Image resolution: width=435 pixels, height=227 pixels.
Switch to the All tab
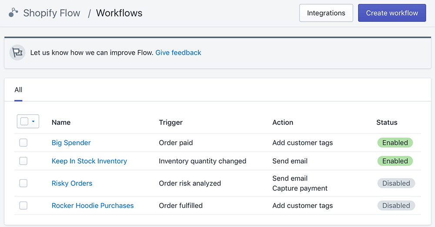[18, 90]
